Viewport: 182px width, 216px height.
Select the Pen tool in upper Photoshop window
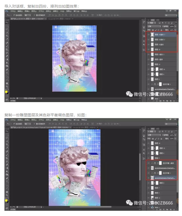(x=7, y=70)
